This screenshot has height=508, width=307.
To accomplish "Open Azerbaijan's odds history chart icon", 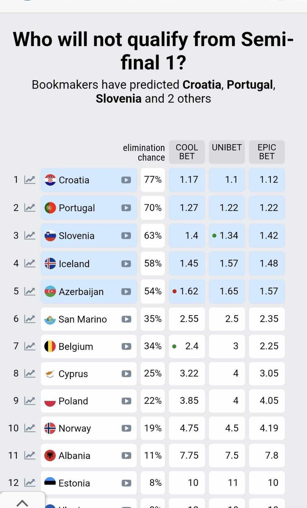I will (x=30, y=291).
